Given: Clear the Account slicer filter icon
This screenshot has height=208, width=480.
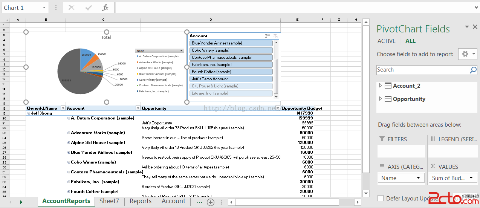Looking at the screenshot, I should point(275,36).
